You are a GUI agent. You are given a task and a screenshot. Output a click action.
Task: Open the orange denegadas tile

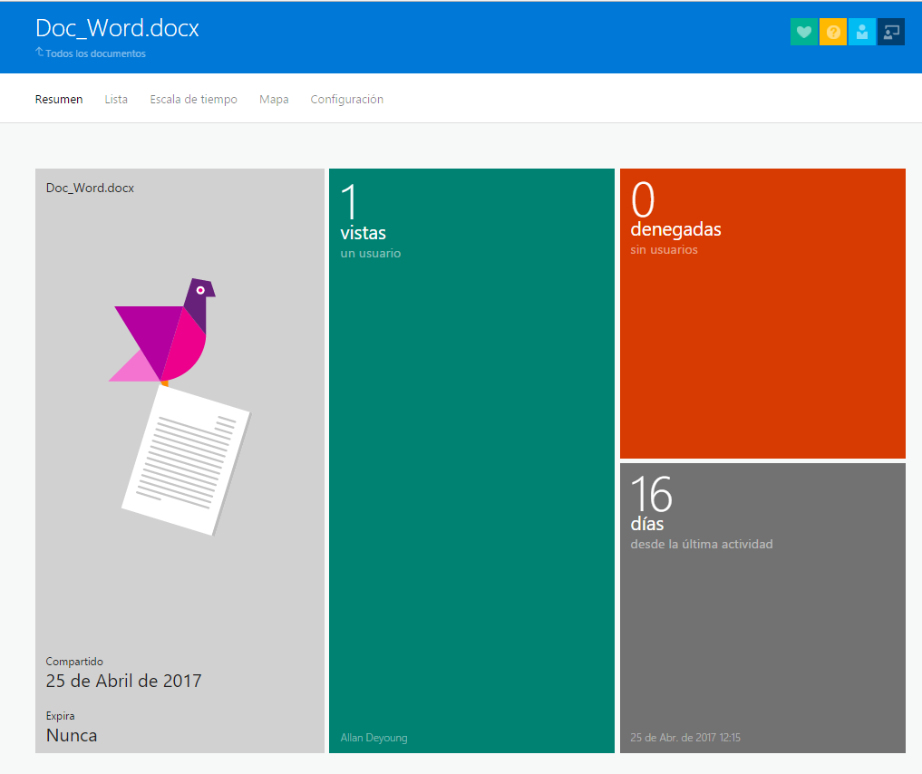click(762, 313)
